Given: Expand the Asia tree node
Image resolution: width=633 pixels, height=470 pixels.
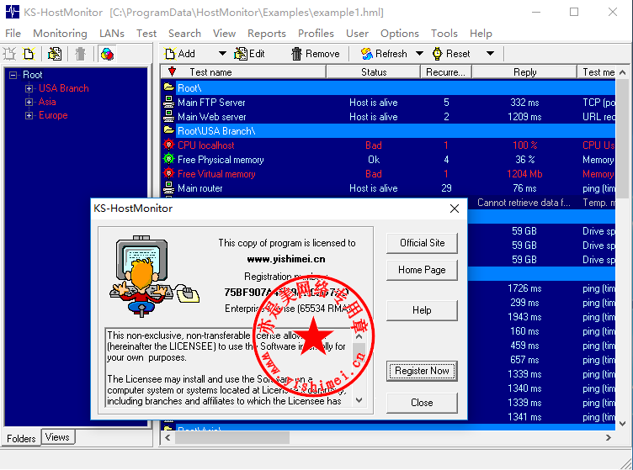Looking at the screenshot, I should point(29,102).
